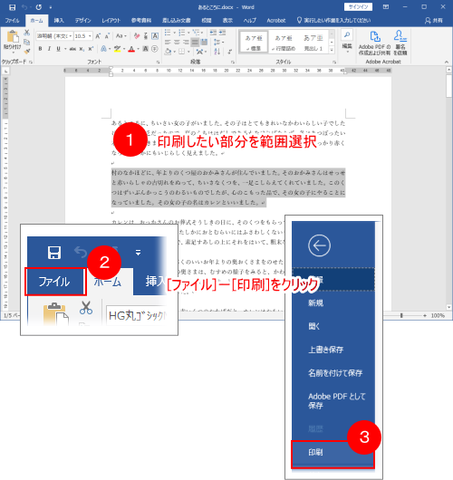Click the Format Painter brush icon
Screen dimensions: 453x480
coord(27,51)
